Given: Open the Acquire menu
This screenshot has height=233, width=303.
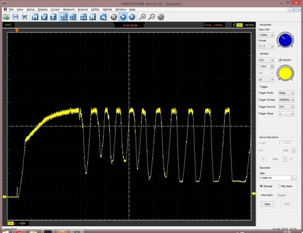Looking at the screenshot, I should (83, 9).
